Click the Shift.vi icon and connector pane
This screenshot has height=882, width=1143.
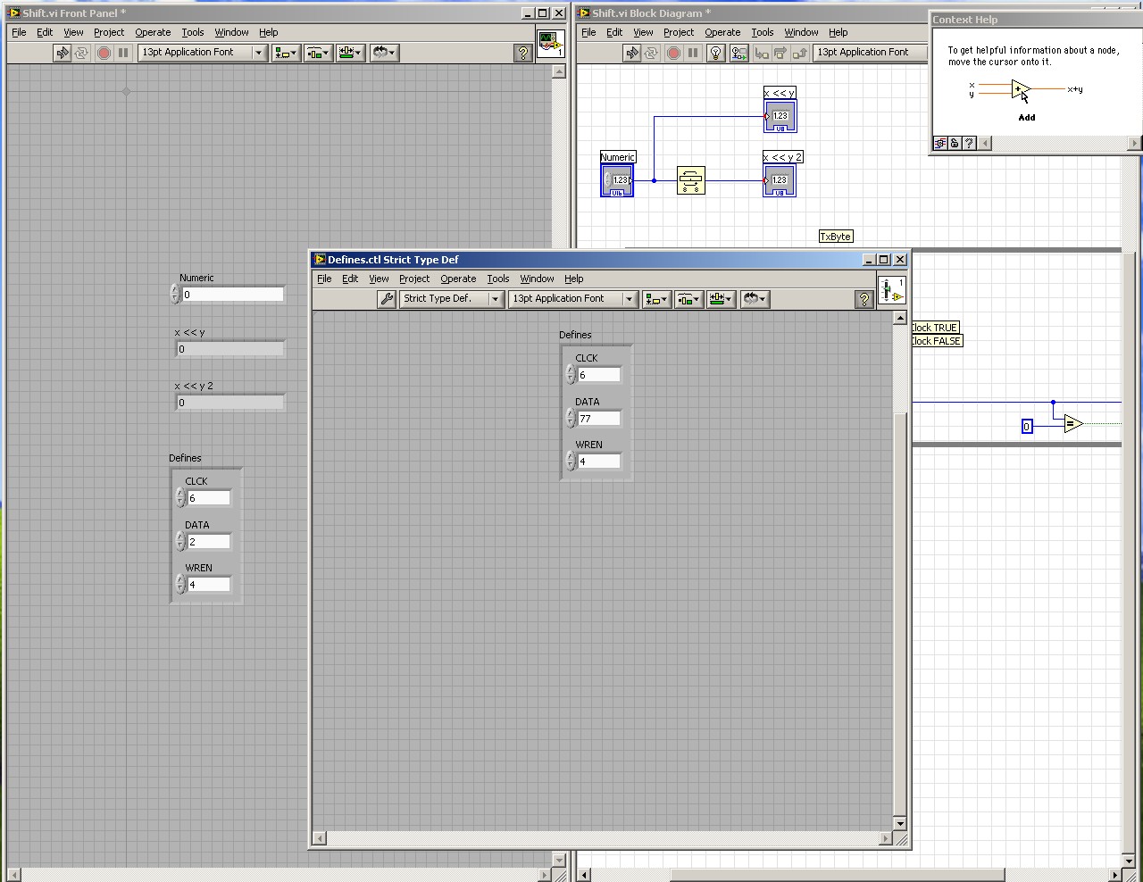(550, 43)
